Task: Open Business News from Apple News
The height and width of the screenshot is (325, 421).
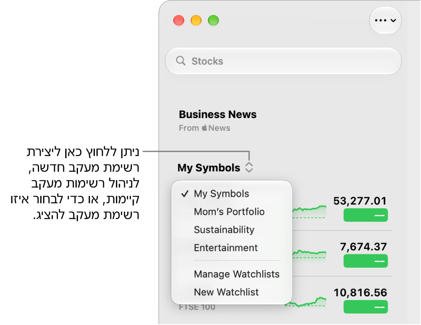Action: click(218, 120)
